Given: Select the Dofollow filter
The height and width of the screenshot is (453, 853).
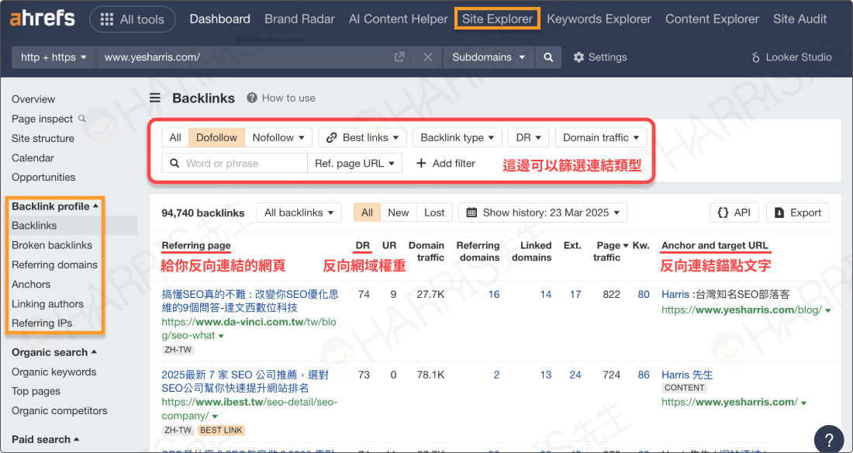Looking at the screenshot, I should point(216,138).
